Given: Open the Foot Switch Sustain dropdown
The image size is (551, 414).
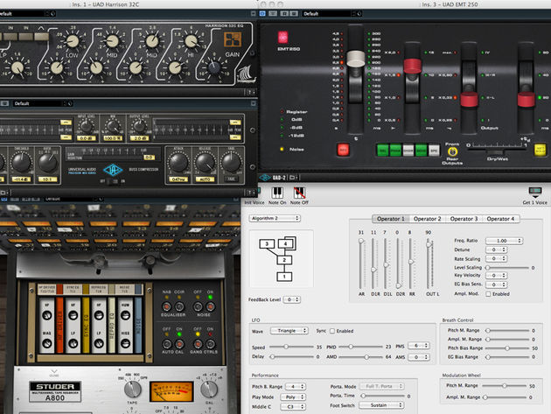Looking at the screenshot, I should coord(382,405).
